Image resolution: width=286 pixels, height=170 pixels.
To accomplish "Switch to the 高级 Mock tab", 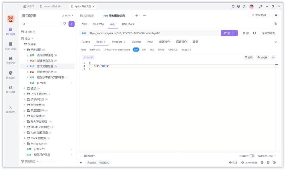I will (128, 24).
